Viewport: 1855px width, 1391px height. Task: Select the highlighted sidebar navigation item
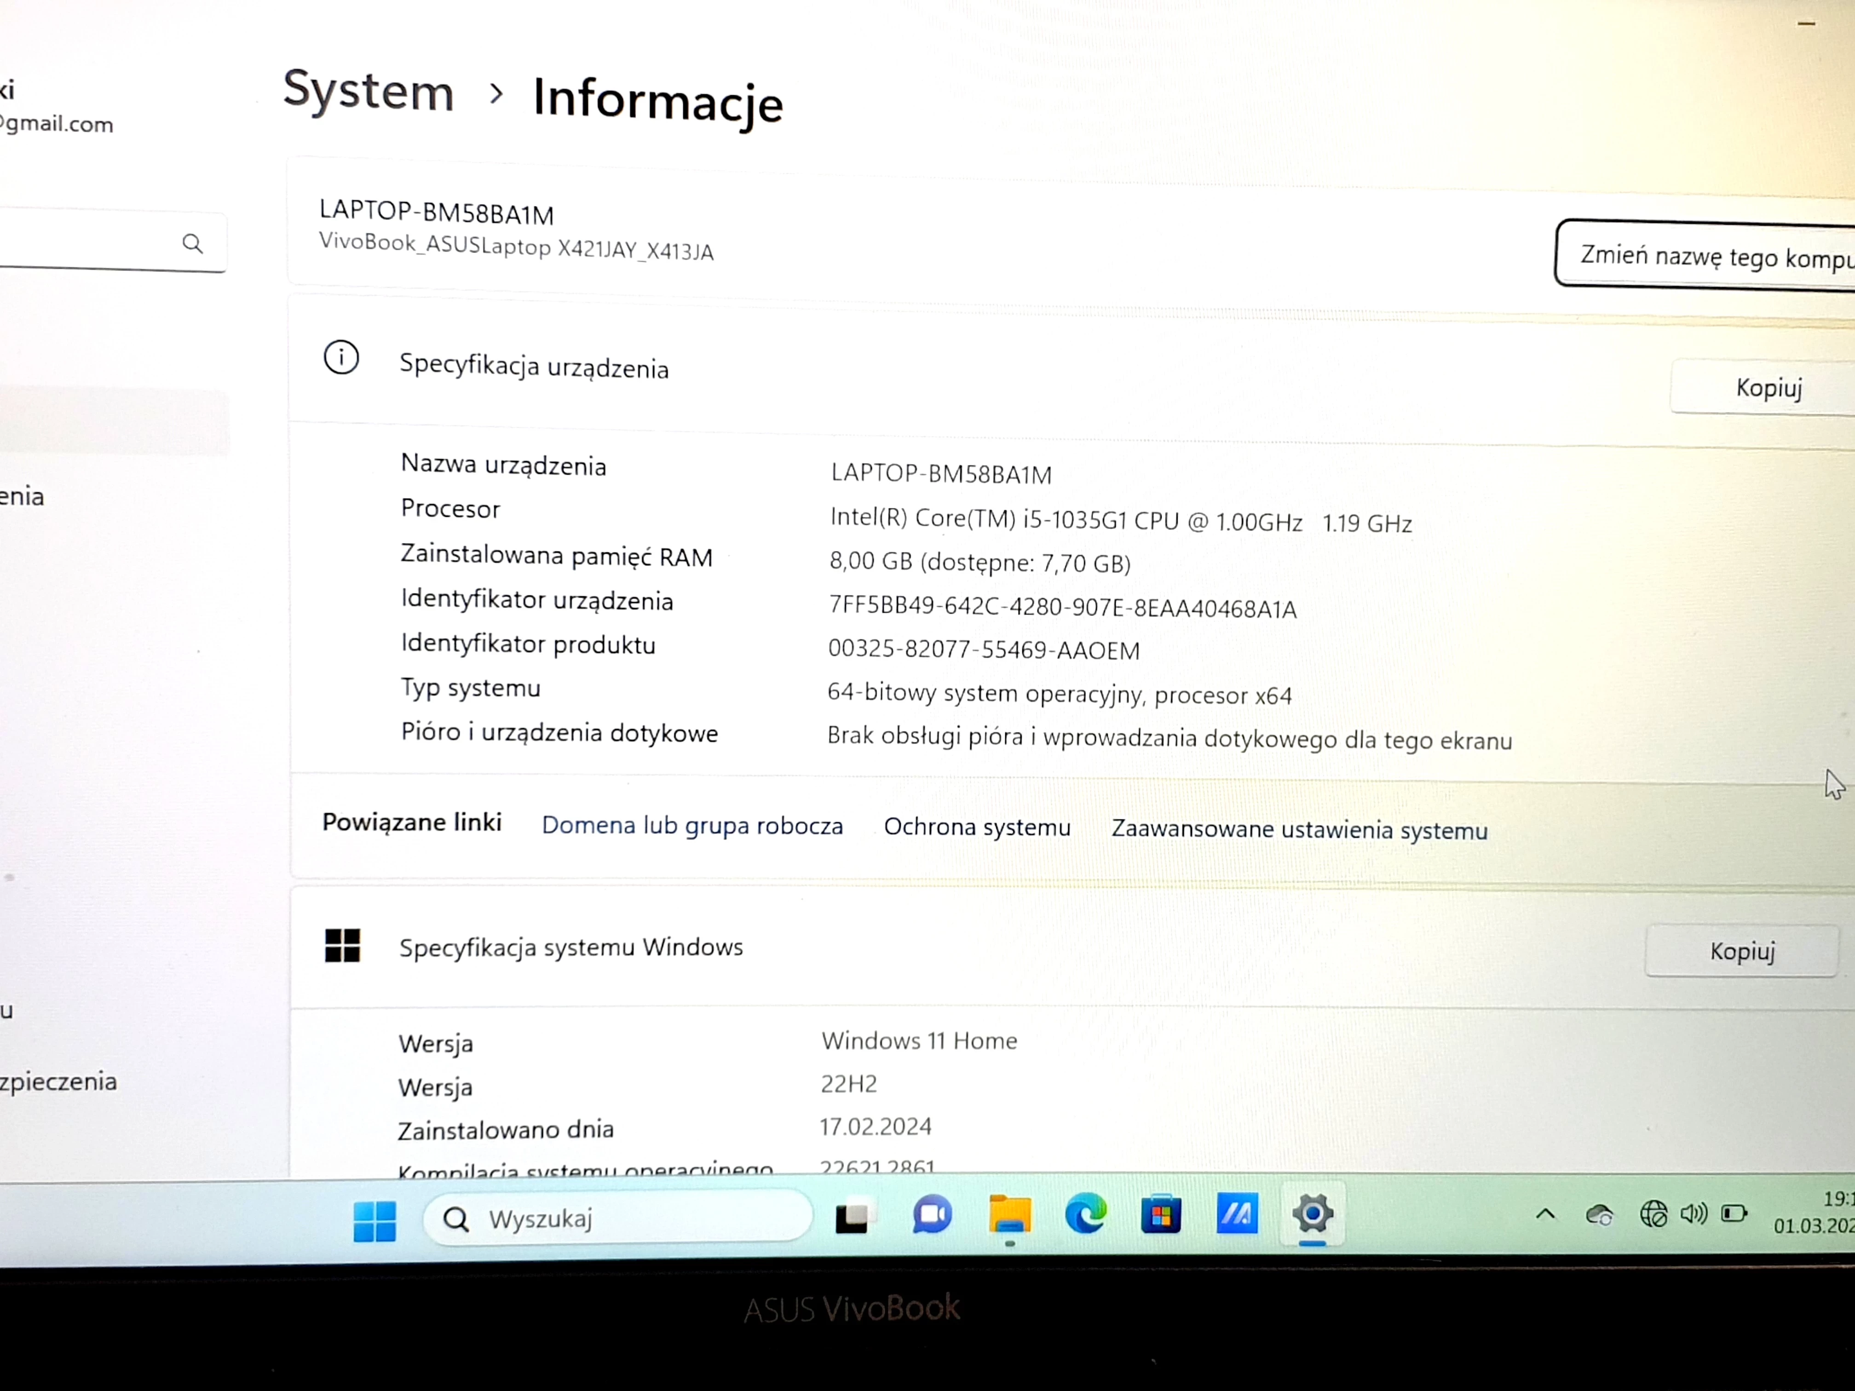pos(114,422)
